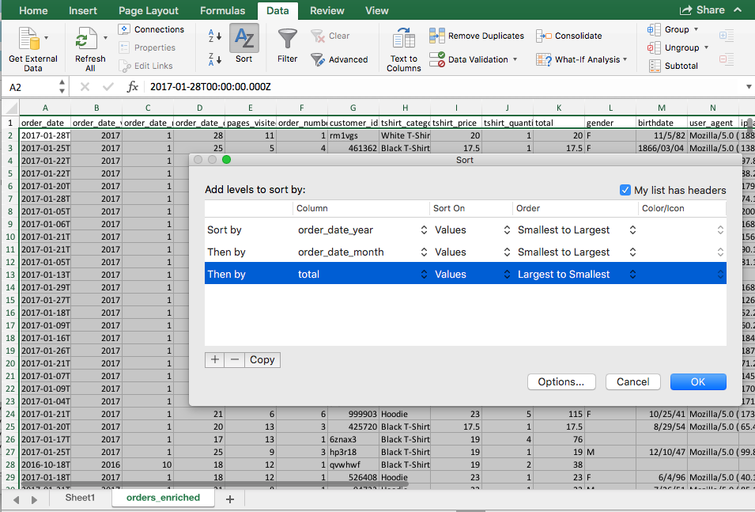Screen dimensions: 755x512
Task: Add a new sort level with the plus button
Action: tap(214, 359)
